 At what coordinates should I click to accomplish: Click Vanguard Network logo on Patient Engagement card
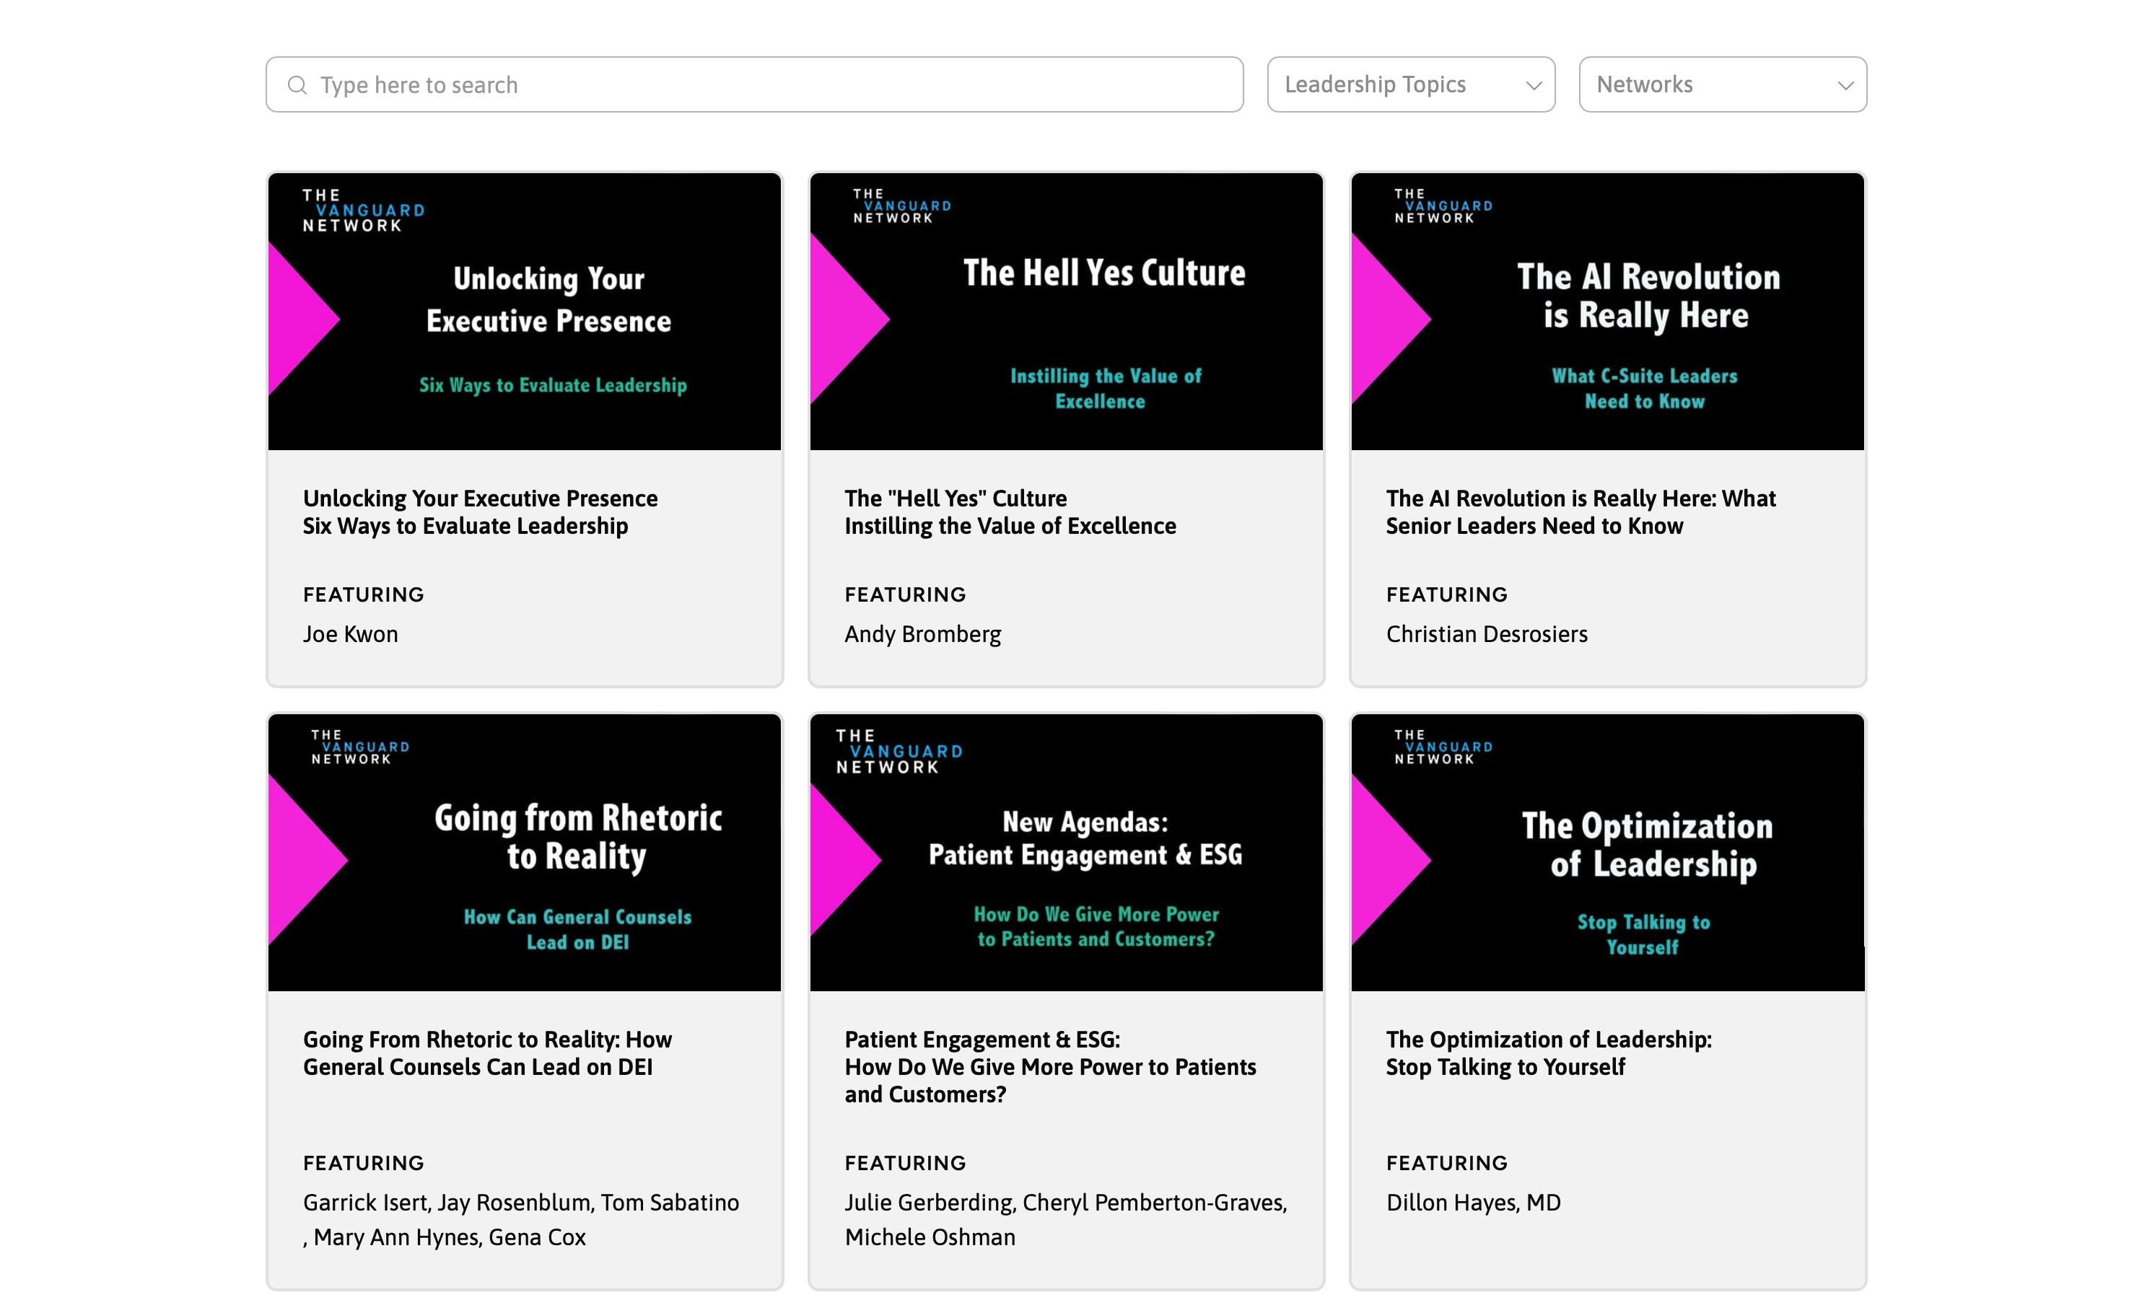pos(899,752)
